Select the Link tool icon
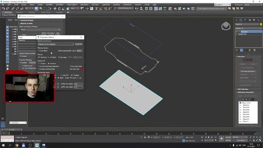Image resolution: width=263 pixels, height=148 pixels. pyautogui.click(x=13, y=9)
